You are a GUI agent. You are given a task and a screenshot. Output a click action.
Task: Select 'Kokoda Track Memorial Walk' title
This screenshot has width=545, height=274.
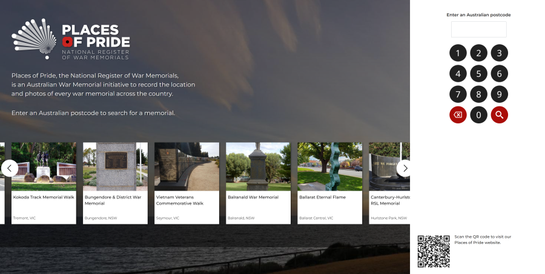coord(44,197)
